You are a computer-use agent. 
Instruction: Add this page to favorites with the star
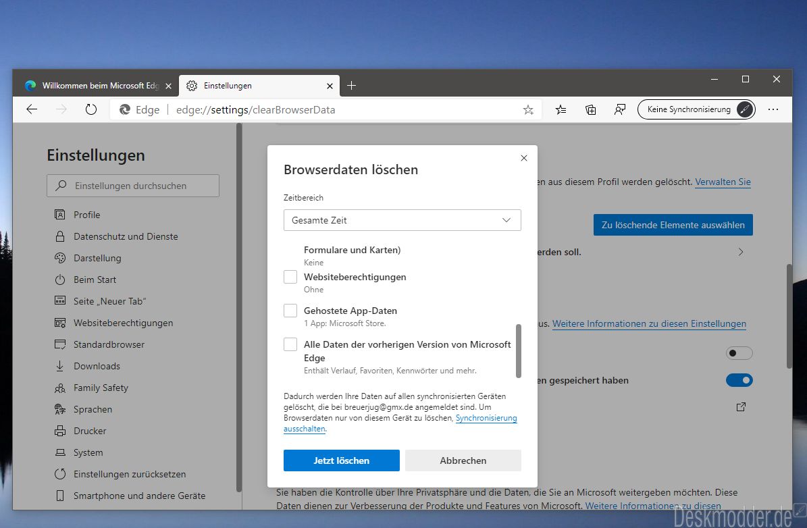(528, 109)
